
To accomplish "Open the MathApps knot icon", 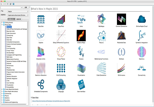I will [102, 19].
